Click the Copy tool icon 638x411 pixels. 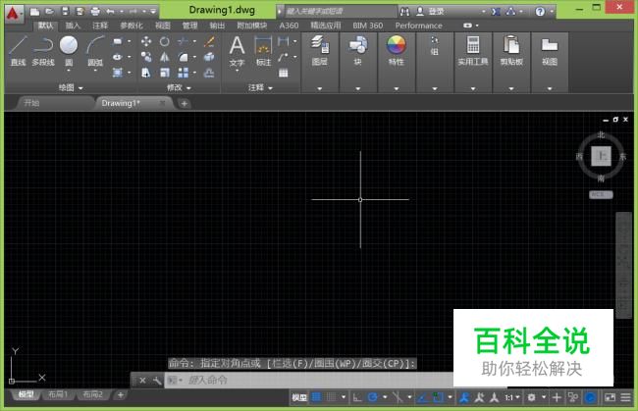click(x=146, y=57)
